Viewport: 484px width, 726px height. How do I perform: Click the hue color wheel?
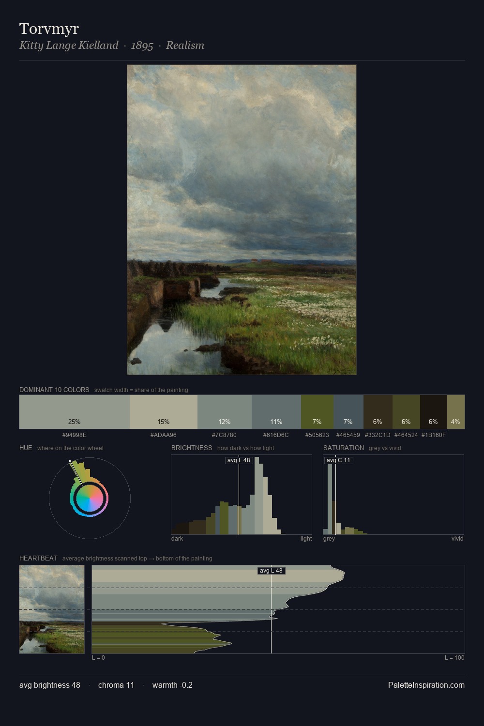(90, 498)
